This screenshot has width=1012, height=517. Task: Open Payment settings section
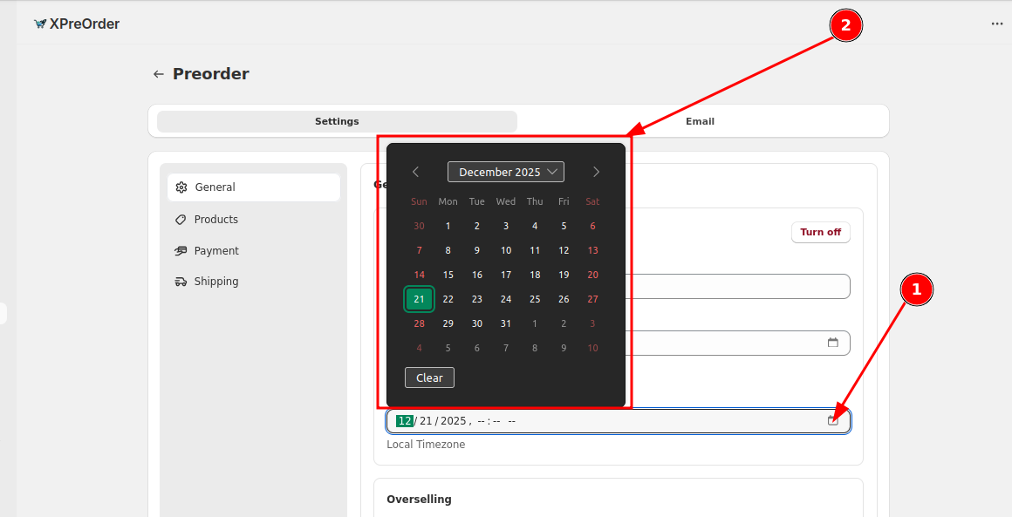254,251
